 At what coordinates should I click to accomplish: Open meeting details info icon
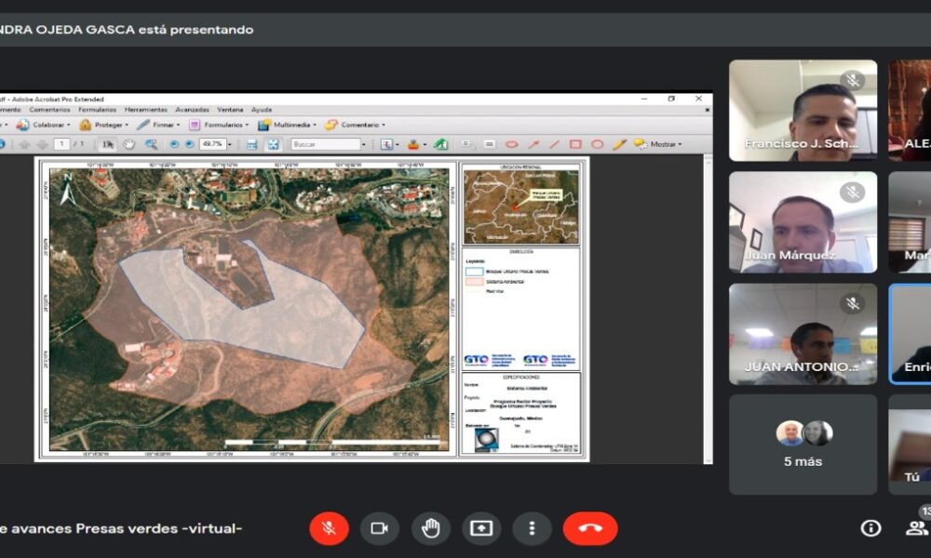click(x=870, y=528)
